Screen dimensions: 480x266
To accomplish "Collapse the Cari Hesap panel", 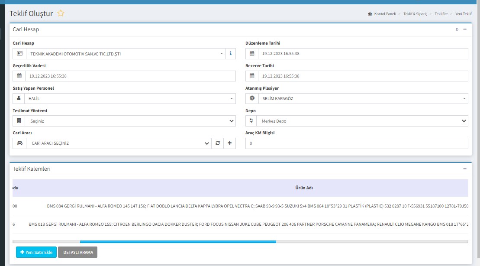I will tap(465, 29).
